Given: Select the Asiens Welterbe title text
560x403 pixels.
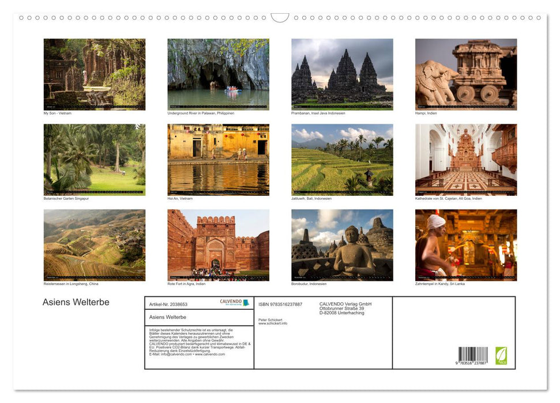Looking at the screenshot, I should coord(76,302).
